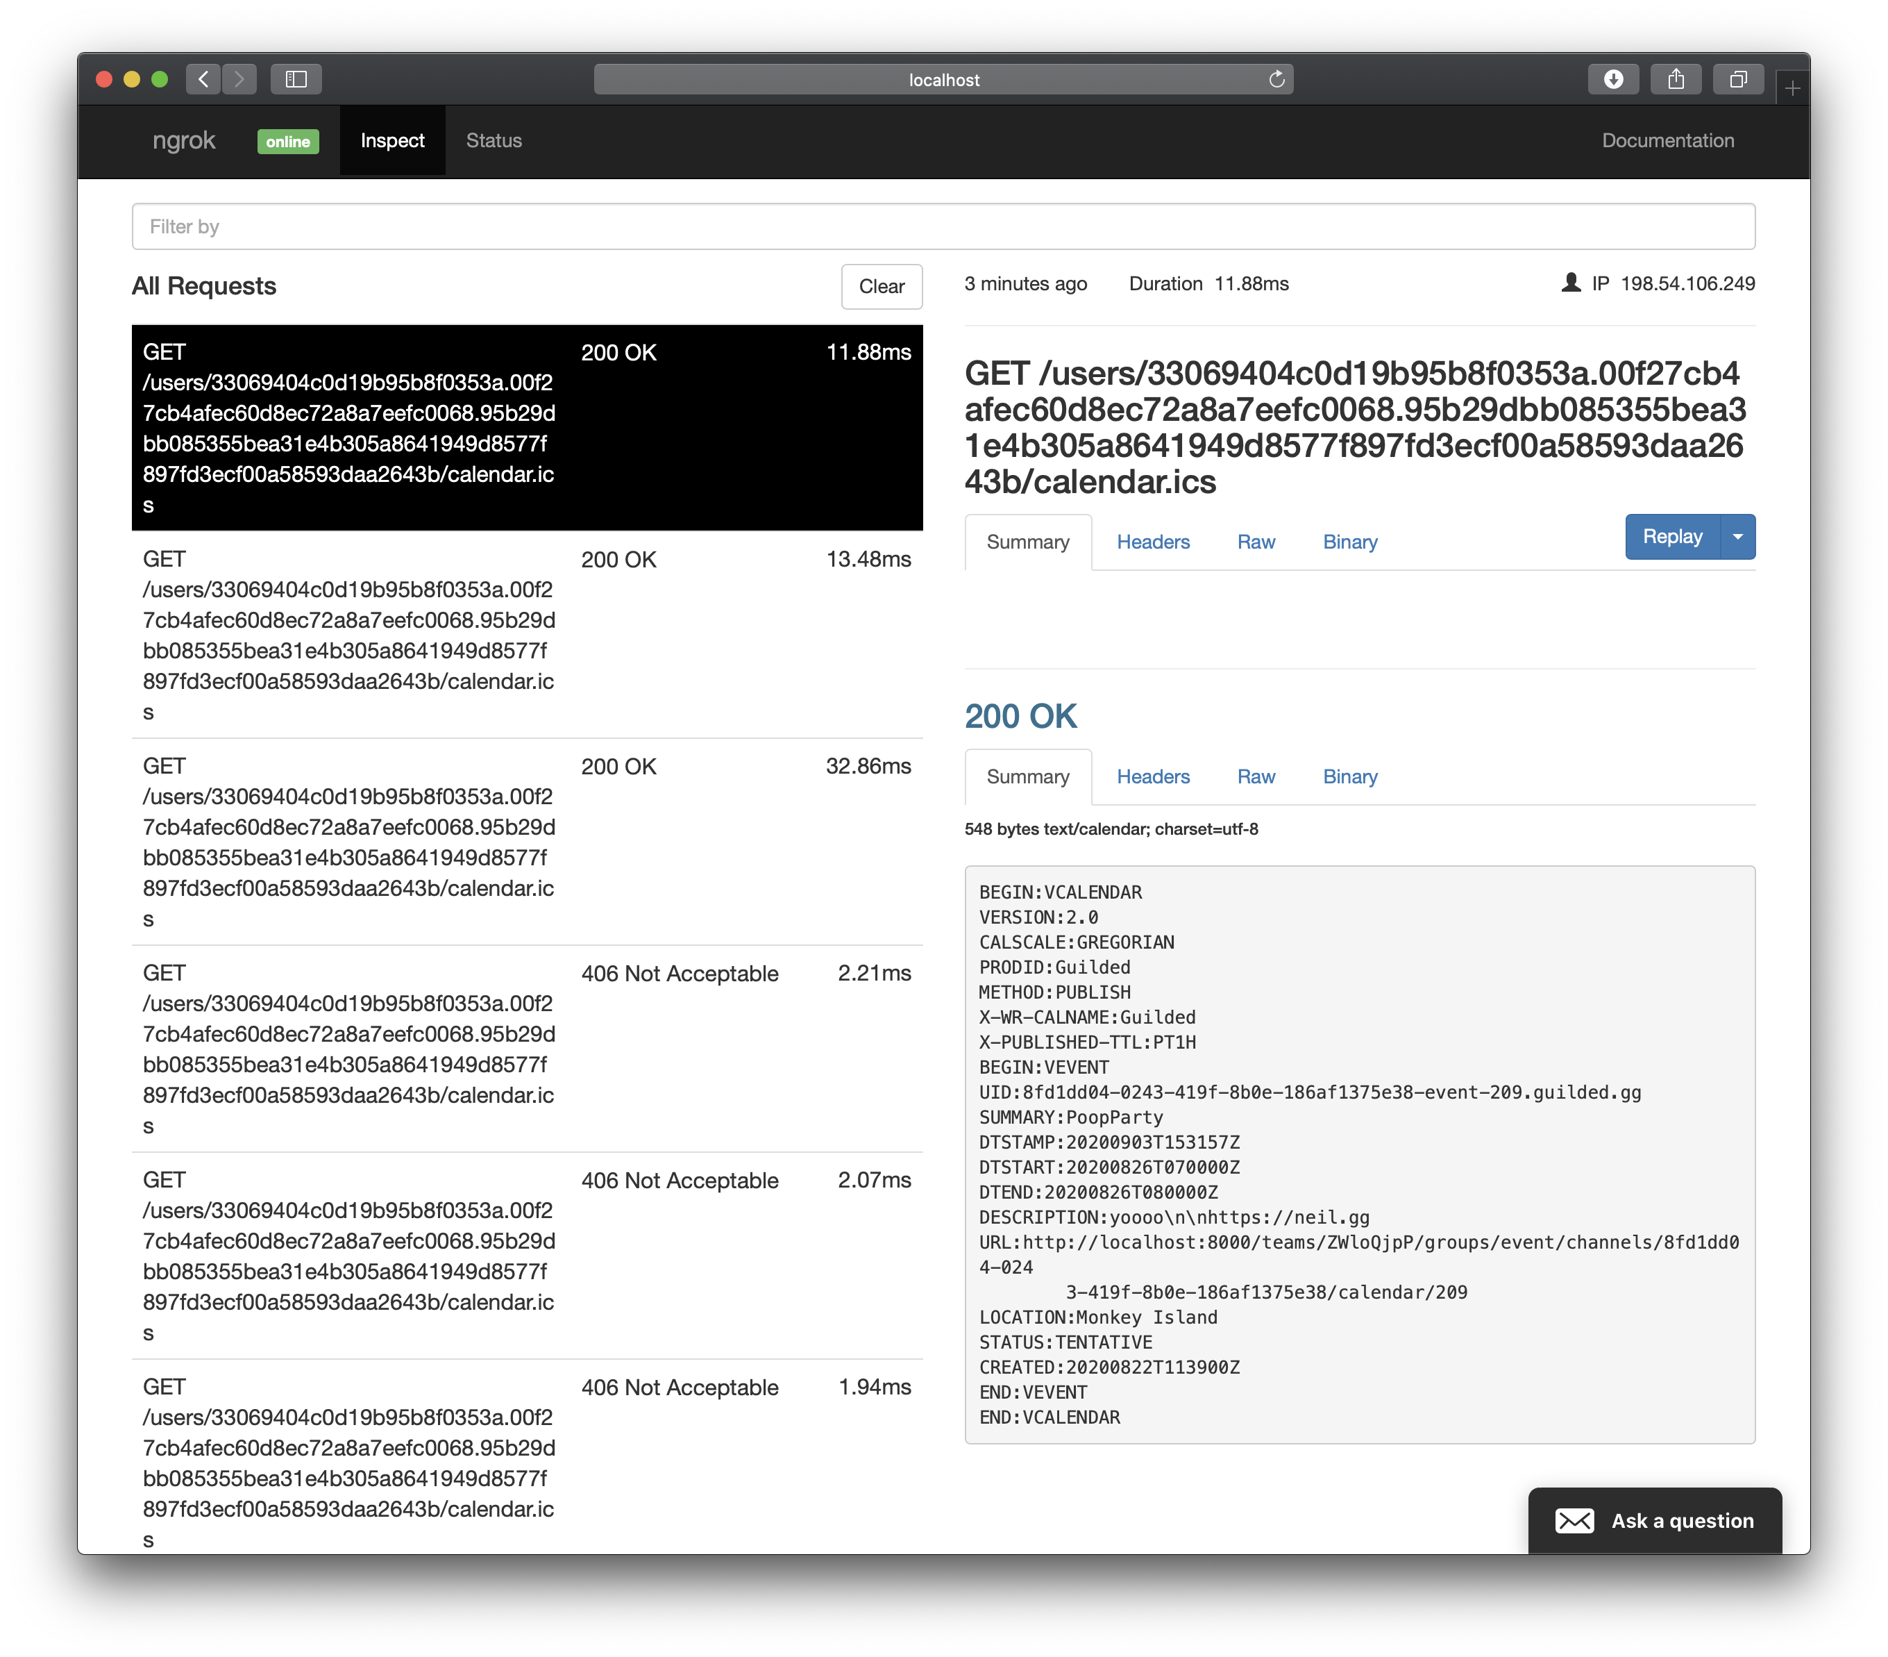Select response Summary tab under 200 OK
1888x1657 pixels.
point(1028,777)
